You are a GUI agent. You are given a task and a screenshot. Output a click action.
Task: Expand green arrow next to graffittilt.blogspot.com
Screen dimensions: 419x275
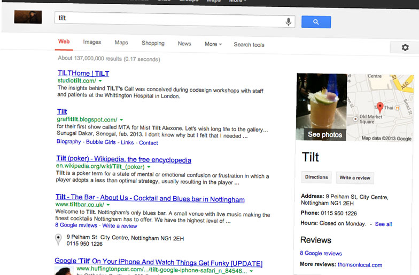coord(121,120)
